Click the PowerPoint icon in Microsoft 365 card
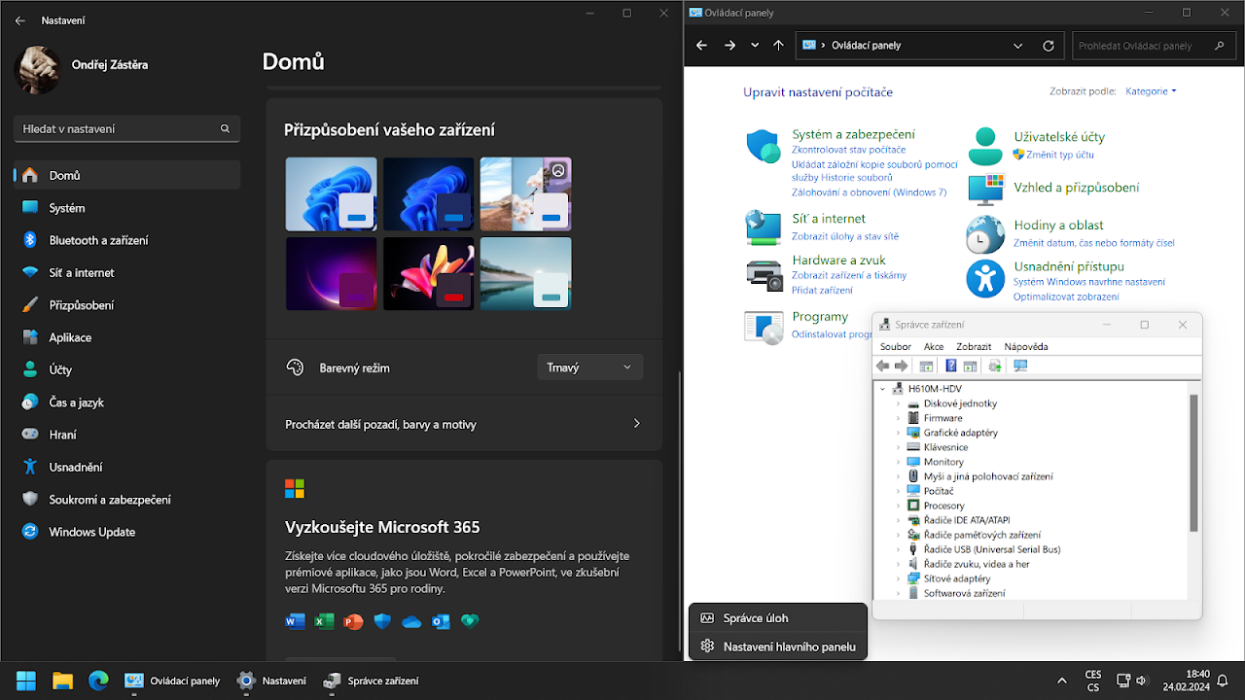 point(353,621)
